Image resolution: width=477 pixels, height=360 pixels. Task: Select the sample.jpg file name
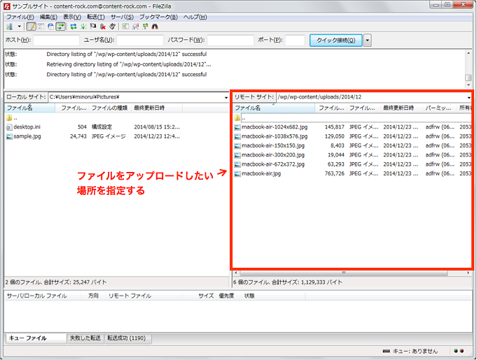tap(27, 136)
